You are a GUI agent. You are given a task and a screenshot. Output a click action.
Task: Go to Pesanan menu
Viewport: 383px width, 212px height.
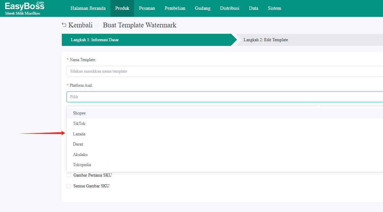click(147, 8)
